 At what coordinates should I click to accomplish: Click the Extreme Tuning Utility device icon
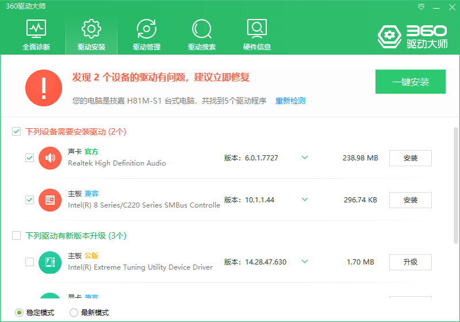pyautogui.click(x=50, y=262)
